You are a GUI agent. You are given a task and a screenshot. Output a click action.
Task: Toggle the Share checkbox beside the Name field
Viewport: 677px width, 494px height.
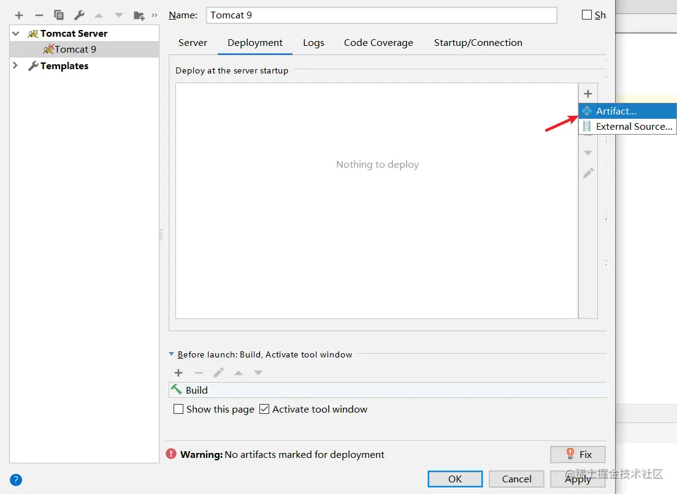587,15
